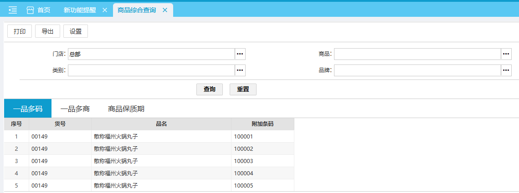The image size is (519, 193).
Task: Switch to the 新功能提醒 tab
Action: 80,10
